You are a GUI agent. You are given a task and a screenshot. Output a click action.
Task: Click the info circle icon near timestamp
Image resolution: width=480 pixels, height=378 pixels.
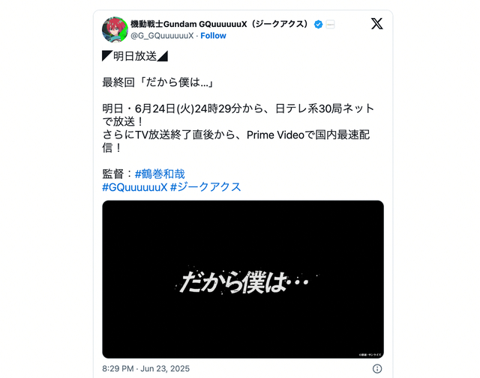pyautogui.click(x=377, y=368)
